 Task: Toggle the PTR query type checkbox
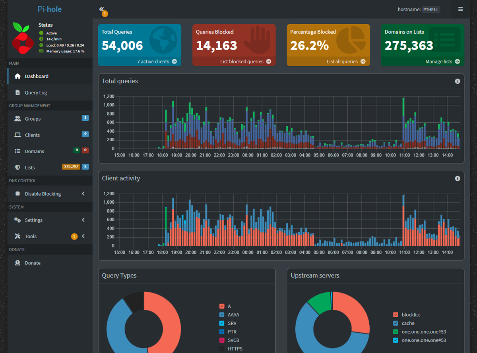222,332
